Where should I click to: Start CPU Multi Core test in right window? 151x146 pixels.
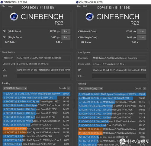point(142,31)
